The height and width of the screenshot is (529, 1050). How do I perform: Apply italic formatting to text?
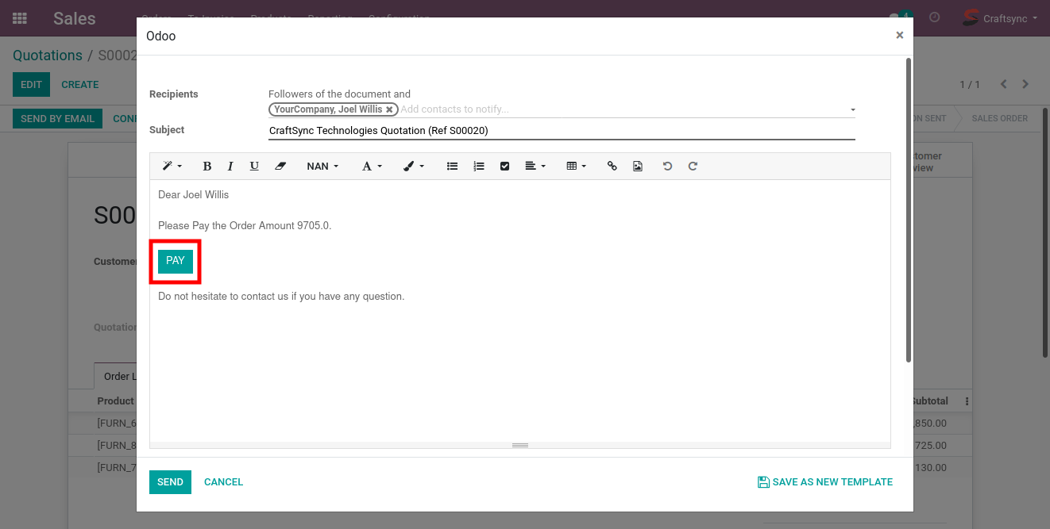230,167
